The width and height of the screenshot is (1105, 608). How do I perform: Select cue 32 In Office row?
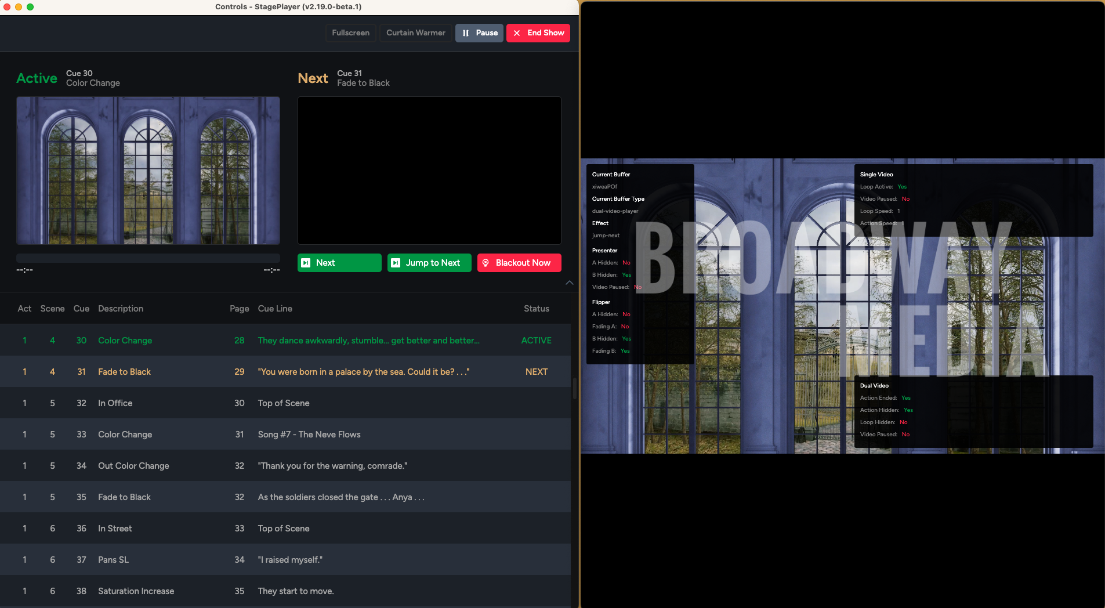[x=285, y=403]
